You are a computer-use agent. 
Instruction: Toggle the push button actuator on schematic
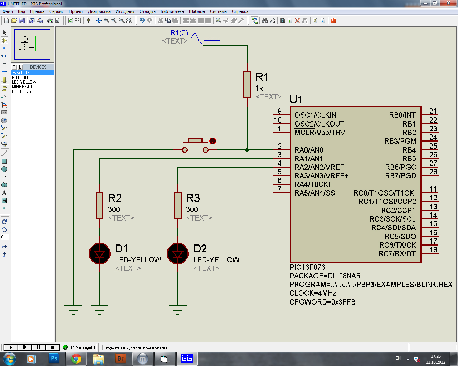213,141
